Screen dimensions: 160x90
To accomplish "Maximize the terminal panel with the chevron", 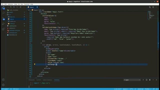I will click(x=153, y=80).
